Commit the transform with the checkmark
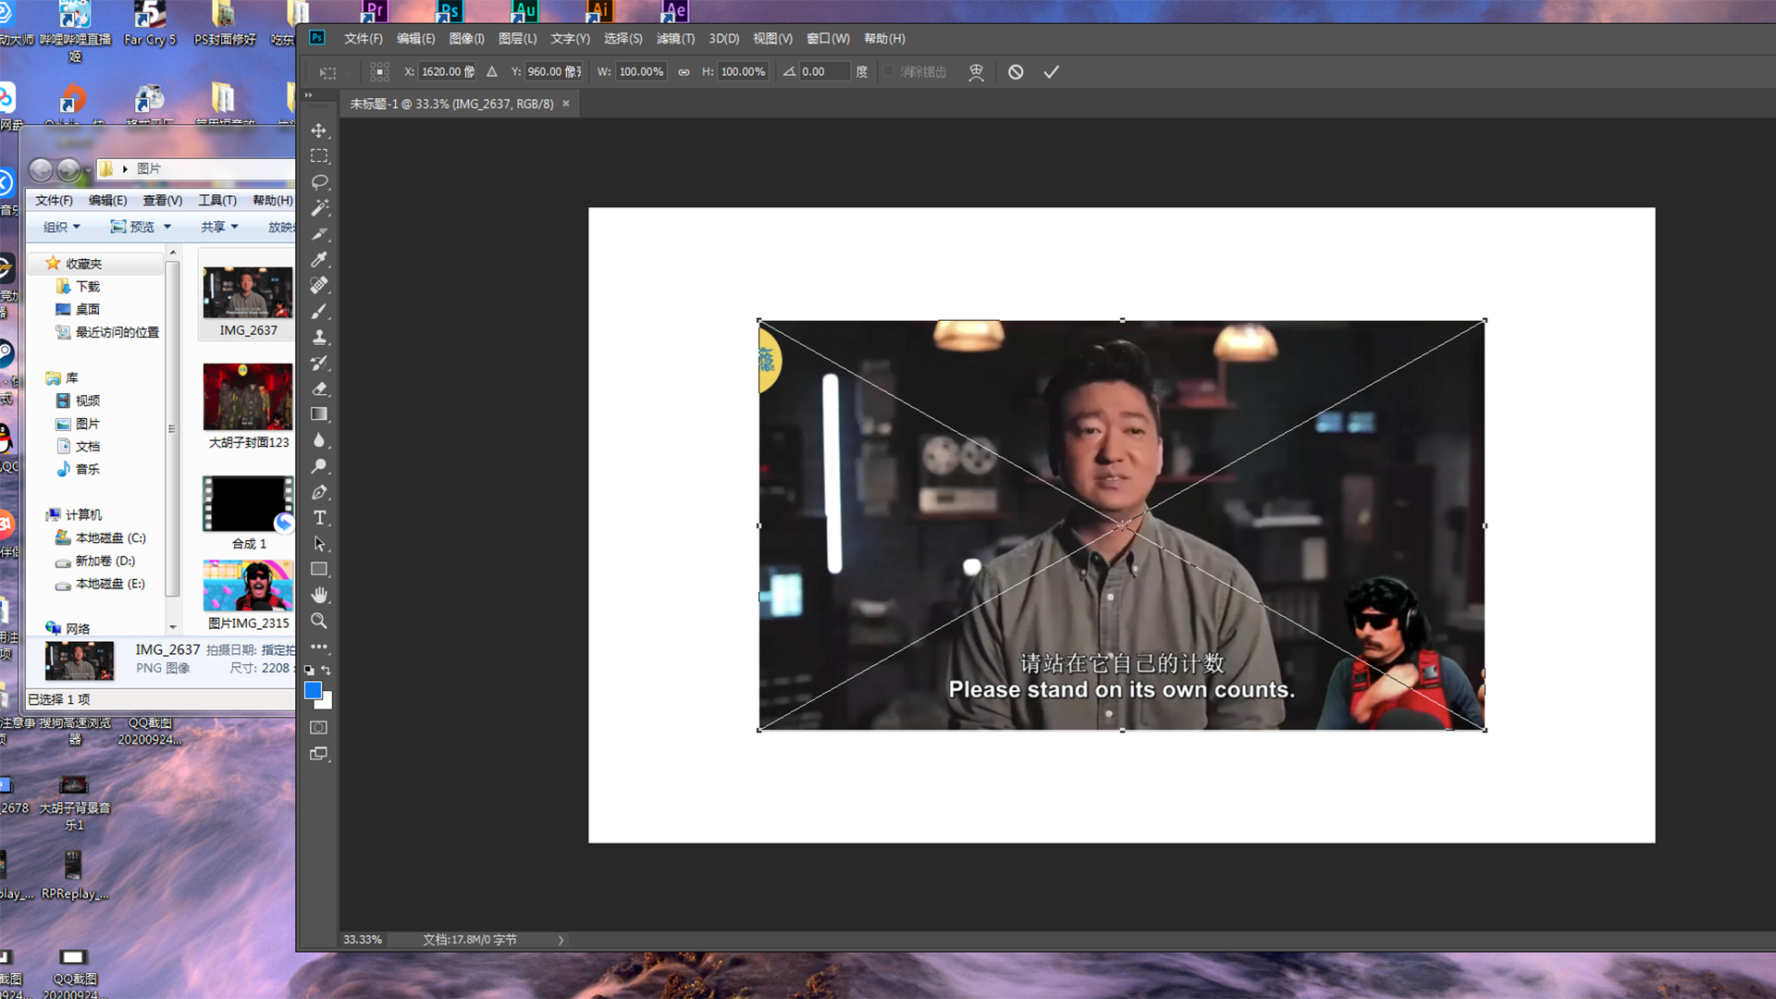Viewport: 1776px width, 999px height. click(x=1051, y=72)
